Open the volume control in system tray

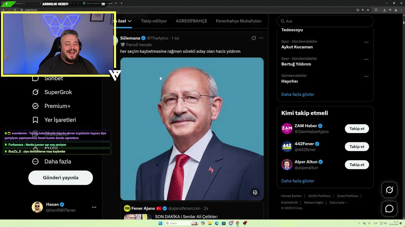click(385, 223)
